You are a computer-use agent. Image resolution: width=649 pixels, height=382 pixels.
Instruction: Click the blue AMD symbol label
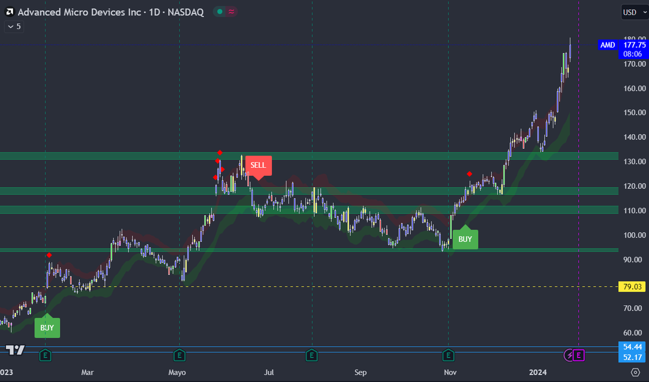[x=608, y=45]
